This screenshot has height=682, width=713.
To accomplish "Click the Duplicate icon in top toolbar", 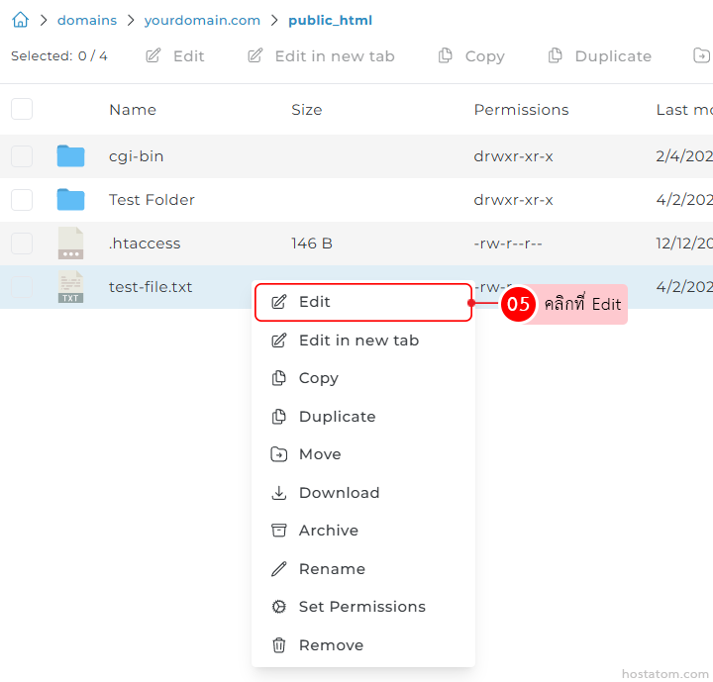I will click(556, 55).
